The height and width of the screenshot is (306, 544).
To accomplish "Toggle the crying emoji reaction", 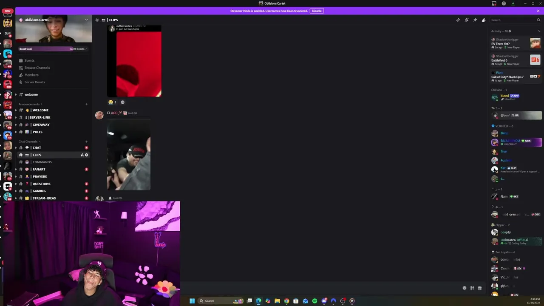I will tap(113, 102).
